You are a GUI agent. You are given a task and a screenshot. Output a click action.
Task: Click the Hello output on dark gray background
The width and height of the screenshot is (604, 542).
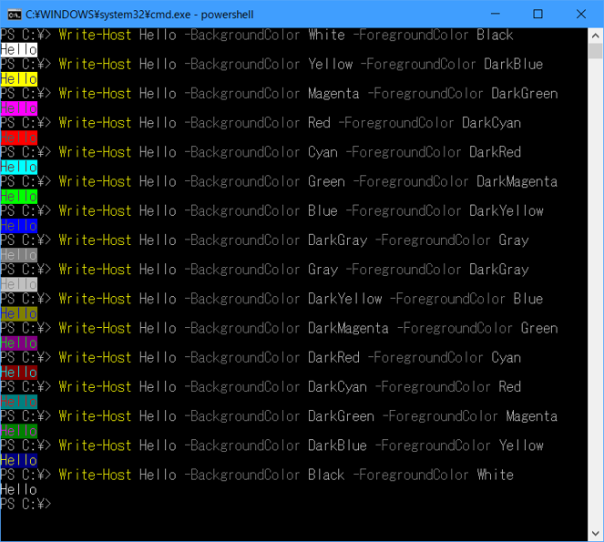pos(19,255)
